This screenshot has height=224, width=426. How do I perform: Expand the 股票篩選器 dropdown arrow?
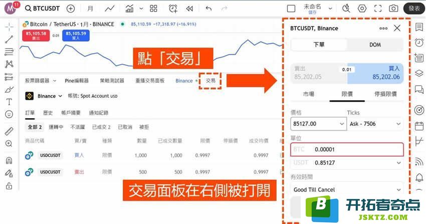click(55, 81)
